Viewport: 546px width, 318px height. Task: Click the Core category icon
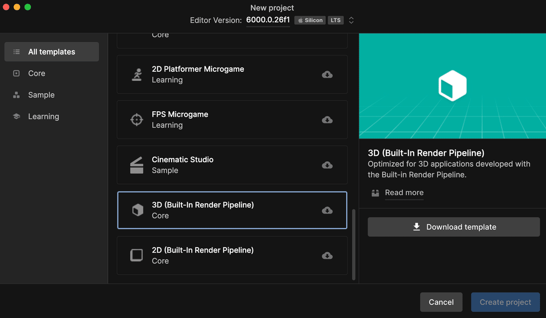click(17, 73)
